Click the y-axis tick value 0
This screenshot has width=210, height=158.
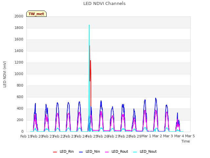22,132
